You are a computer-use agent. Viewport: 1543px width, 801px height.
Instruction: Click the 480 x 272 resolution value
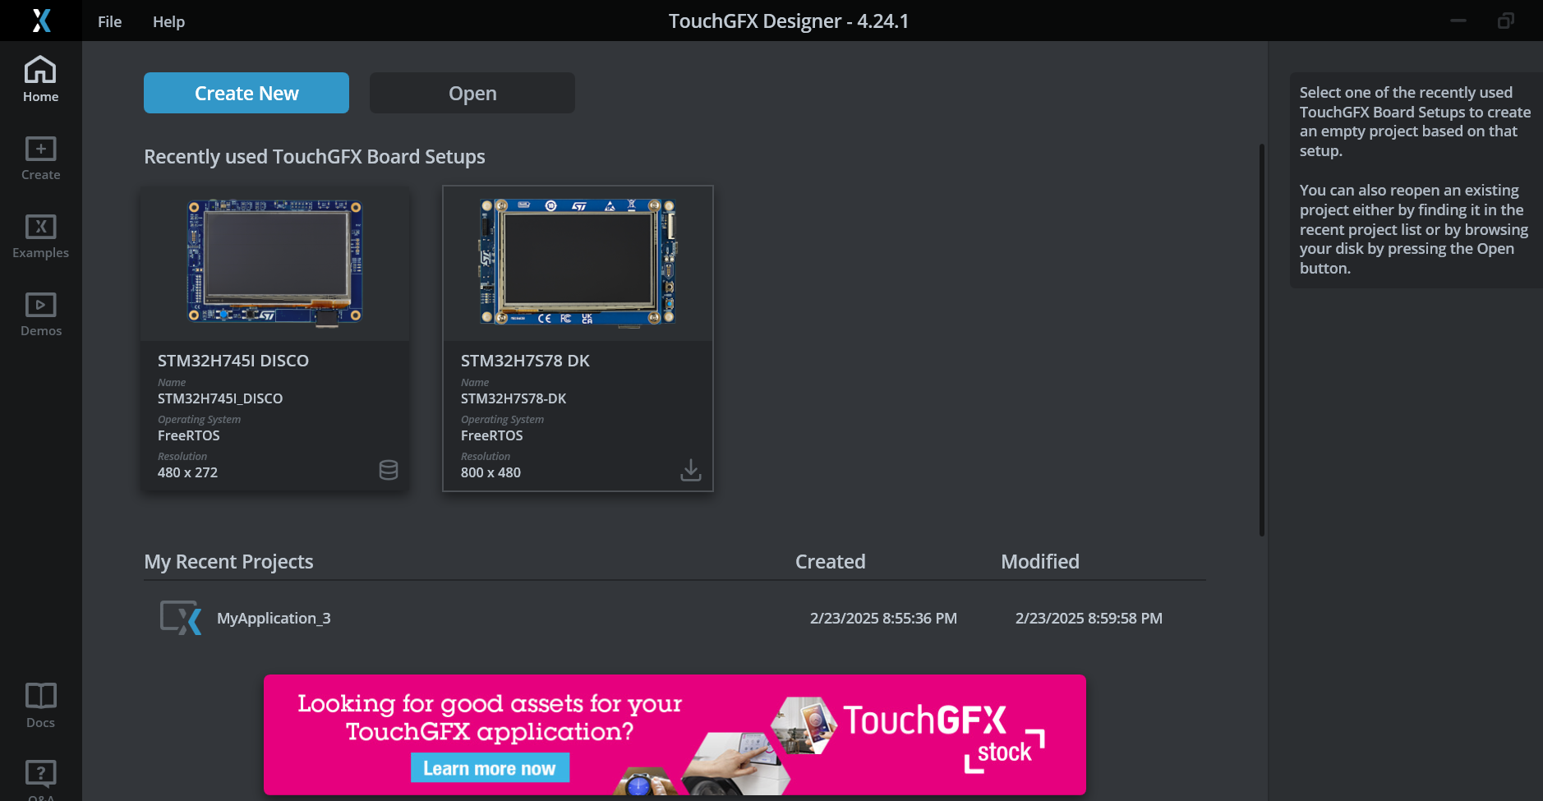(x=187, y=472)
